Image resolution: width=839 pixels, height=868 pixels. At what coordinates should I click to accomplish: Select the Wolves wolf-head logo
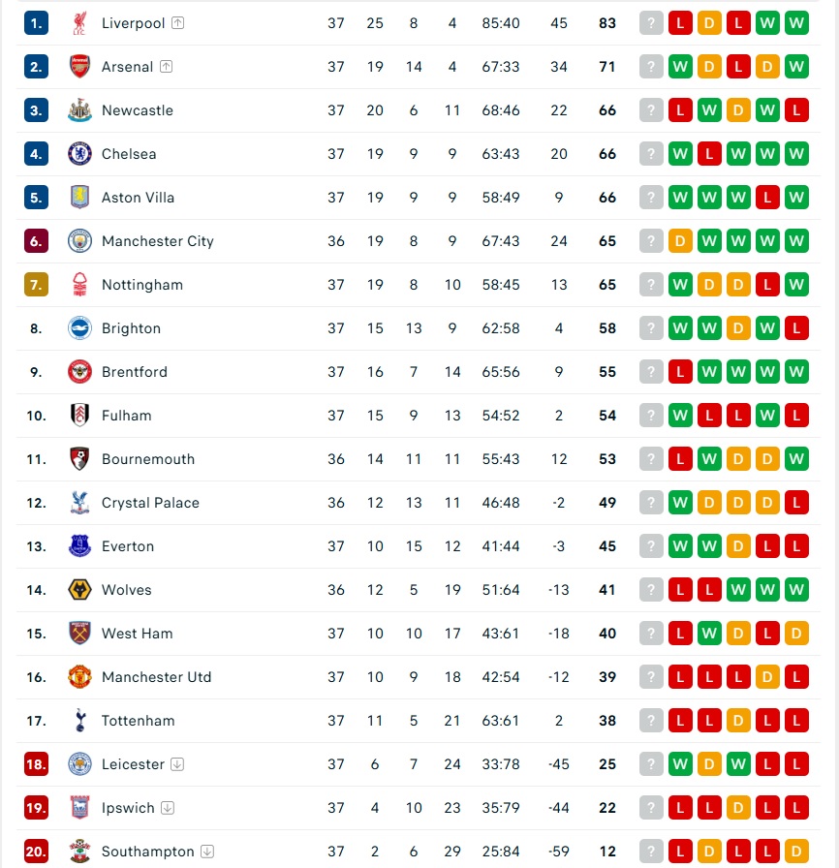(x=79, y=590)
